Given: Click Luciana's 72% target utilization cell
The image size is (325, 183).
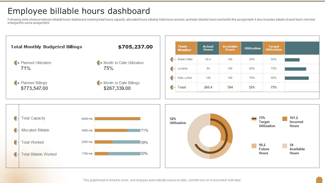Looking at the screenshot, I should (274, 69).
